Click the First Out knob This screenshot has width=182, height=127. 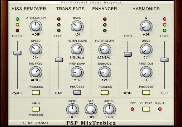coord(146,72)
